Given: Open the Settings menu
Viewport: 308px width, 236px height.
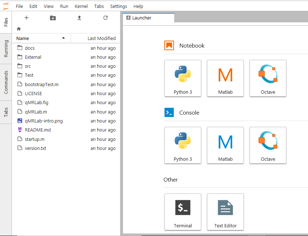Looking at the screenshot, I should [118, 6].
